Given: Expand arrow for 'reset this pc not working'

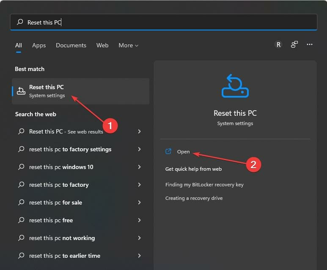Looking at the screenshot, I should (140, 238).
